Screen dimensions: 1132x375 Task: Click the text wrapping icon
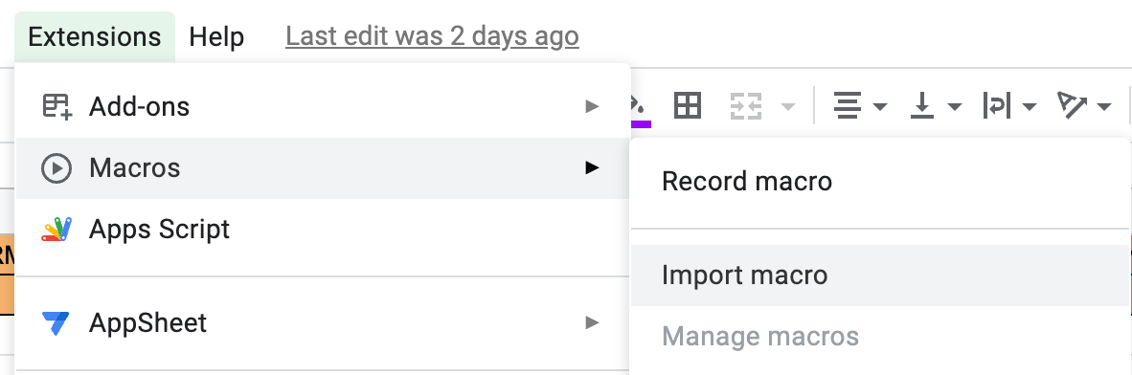[997, 107]
